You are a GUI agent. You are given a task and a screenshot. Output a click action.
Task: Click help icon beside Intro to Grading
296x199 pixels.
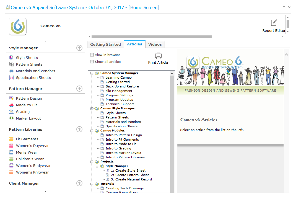pos(102,148)
